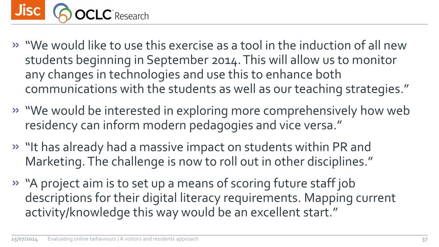
Task: Click the bullet marker before PR and Marketing quote
Action: pos(15,147)
